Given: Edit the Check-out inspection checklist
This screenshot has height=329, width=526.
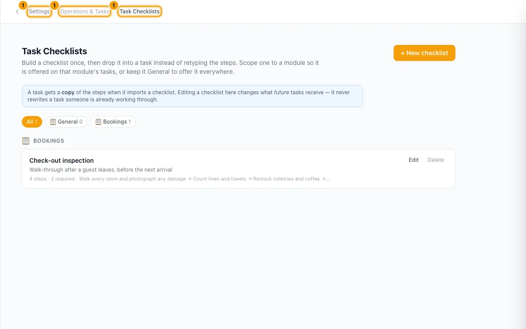Looking at the screenshot, I should point(414,160).
